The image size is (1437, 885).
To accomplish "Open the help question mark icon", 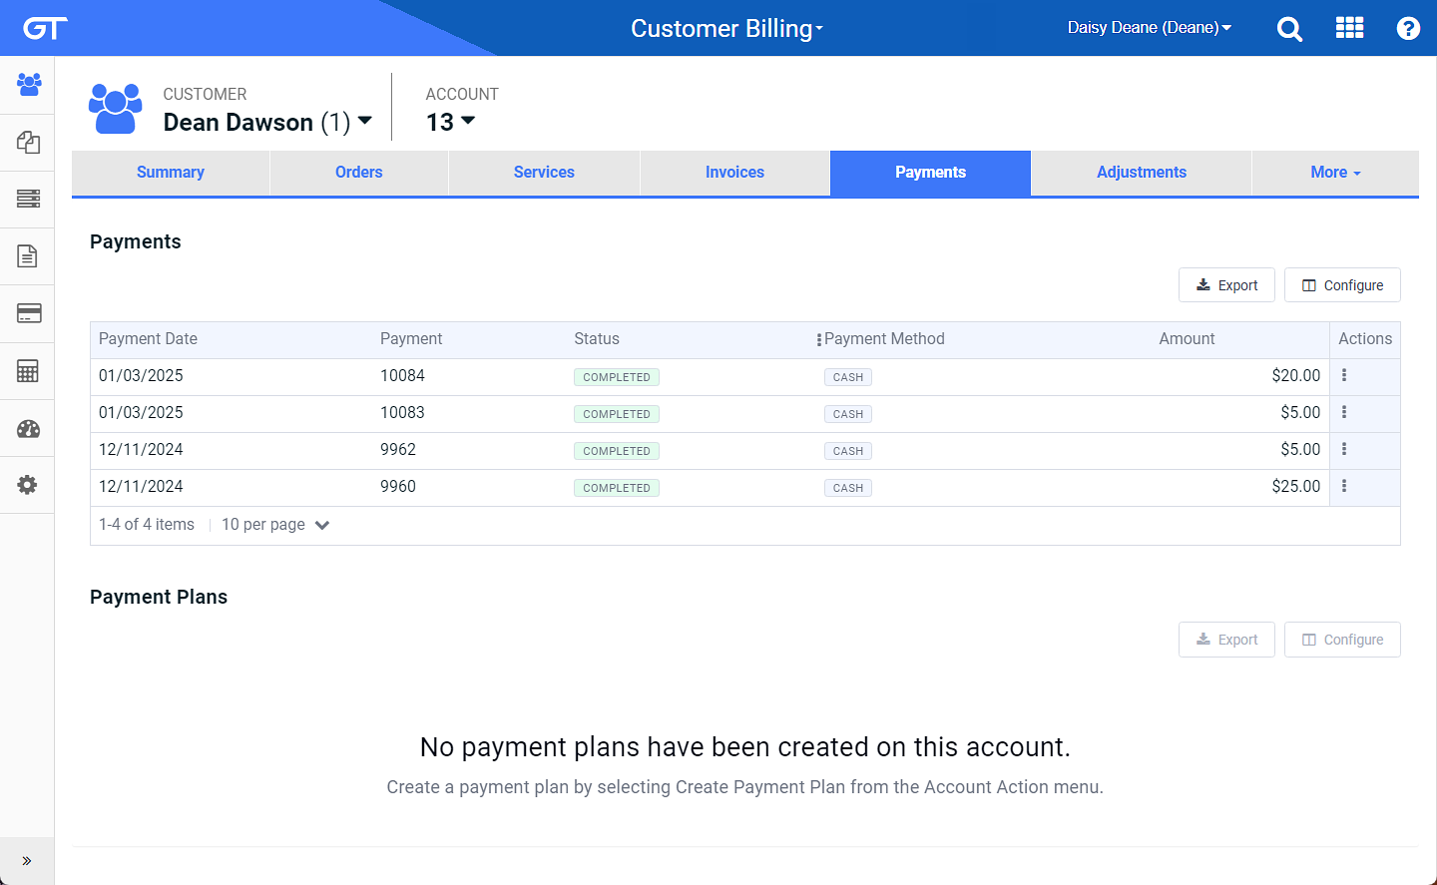I will click(x=1408, y=28).
